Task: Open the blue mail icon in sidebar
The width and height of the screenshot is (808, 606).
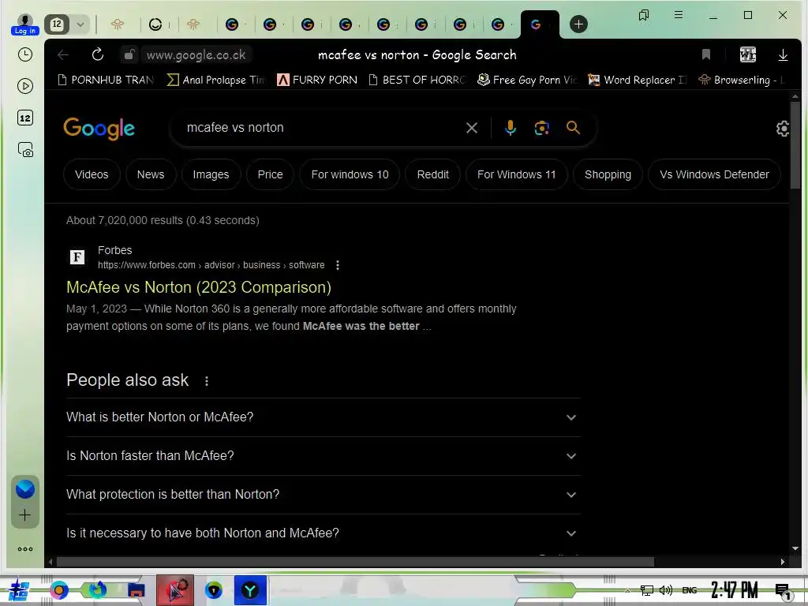Action: coord(24,488)
